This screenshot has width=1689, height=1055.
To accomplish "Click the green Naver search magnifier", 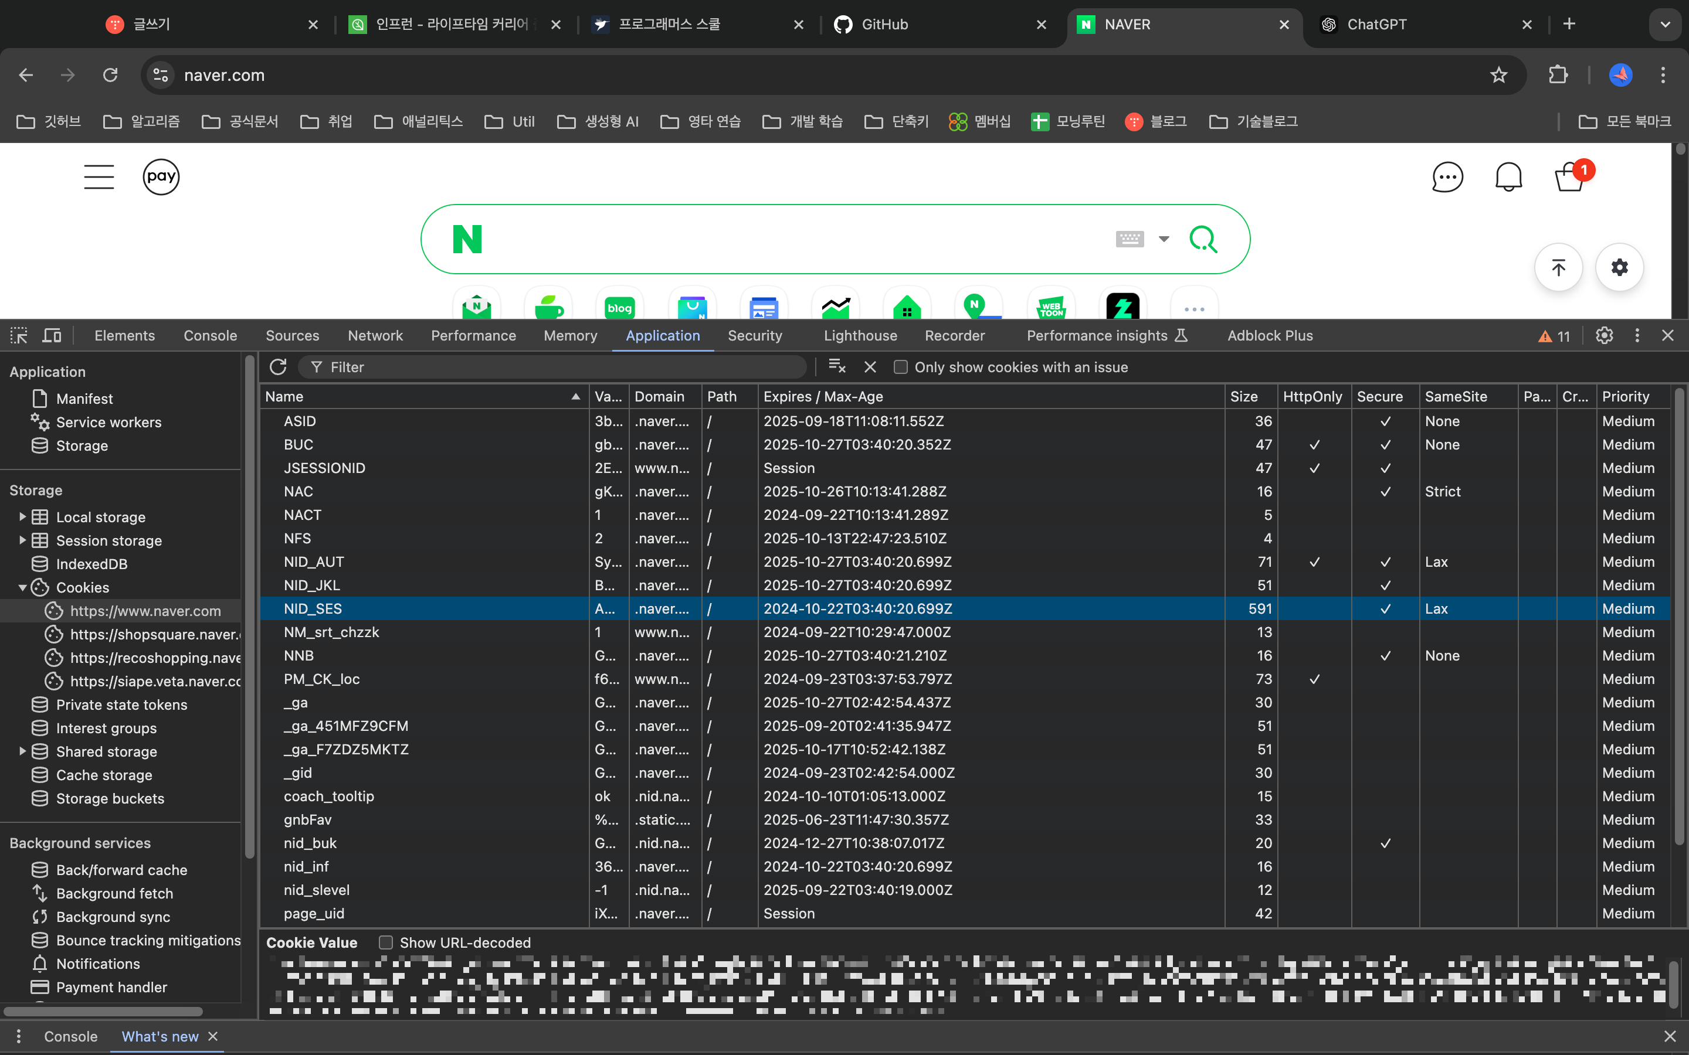I will [1203, 239].
